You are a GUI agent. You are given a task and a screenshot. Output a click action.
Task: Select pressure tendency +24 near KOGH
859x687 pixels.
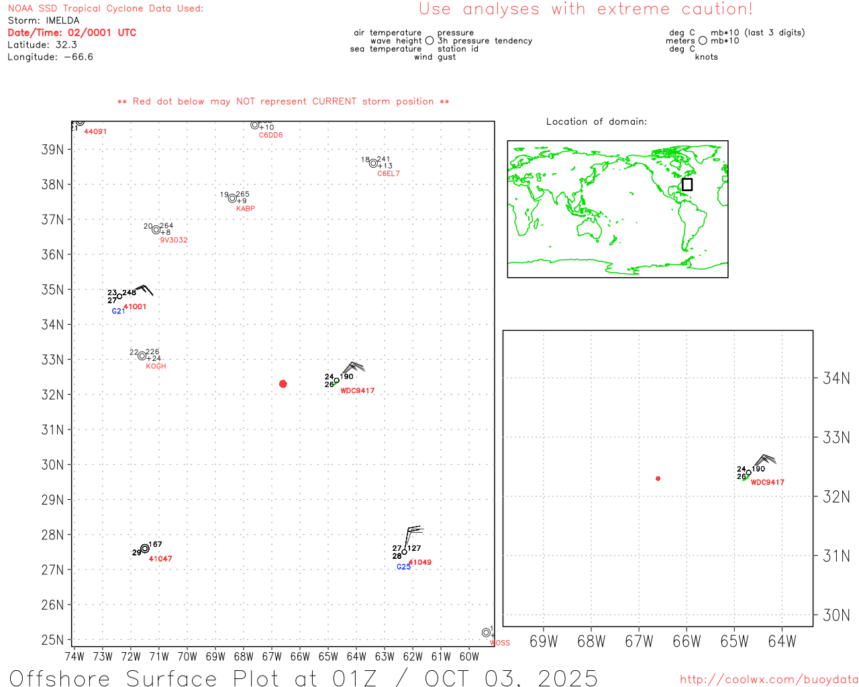pyautogui.click(x=154, y=358)
